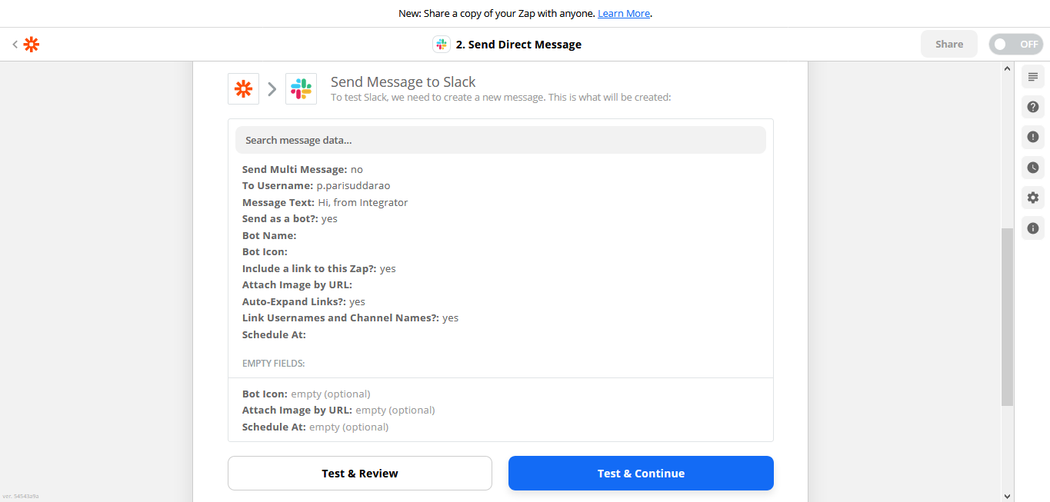Click the Slack app icon in panel
Screen dimensions: 1050x502
point(301,89)
